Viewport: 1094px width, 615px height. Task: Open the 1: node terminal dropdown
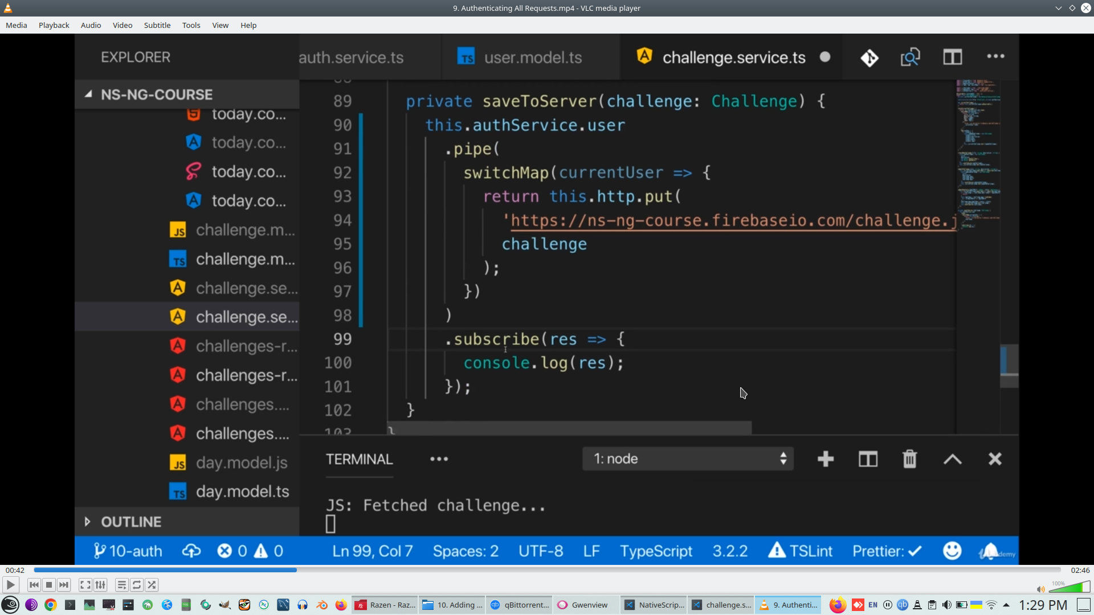(688, 459)
